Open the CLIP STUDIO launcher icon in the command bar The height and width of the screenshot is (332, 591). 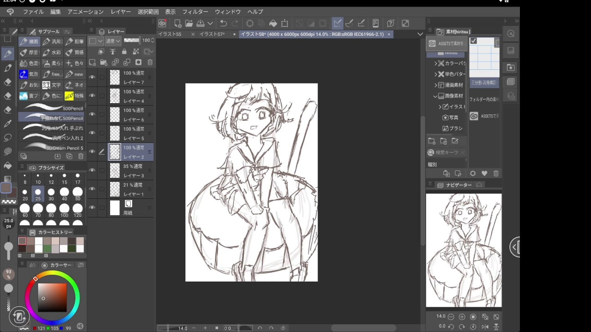click(162, 23)
